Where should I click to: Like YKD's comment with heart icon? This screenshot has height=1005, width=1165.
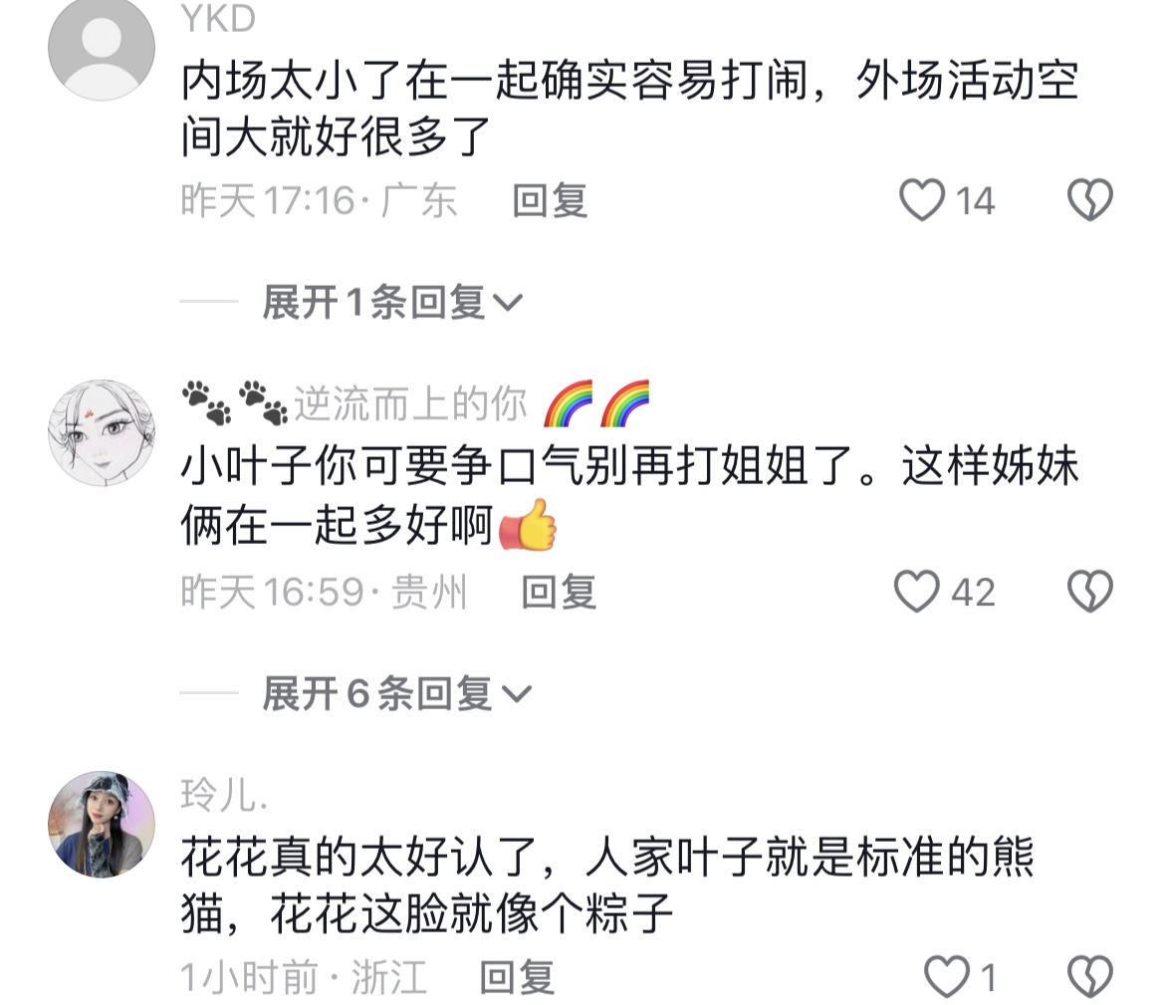click(x=922, y=200)
